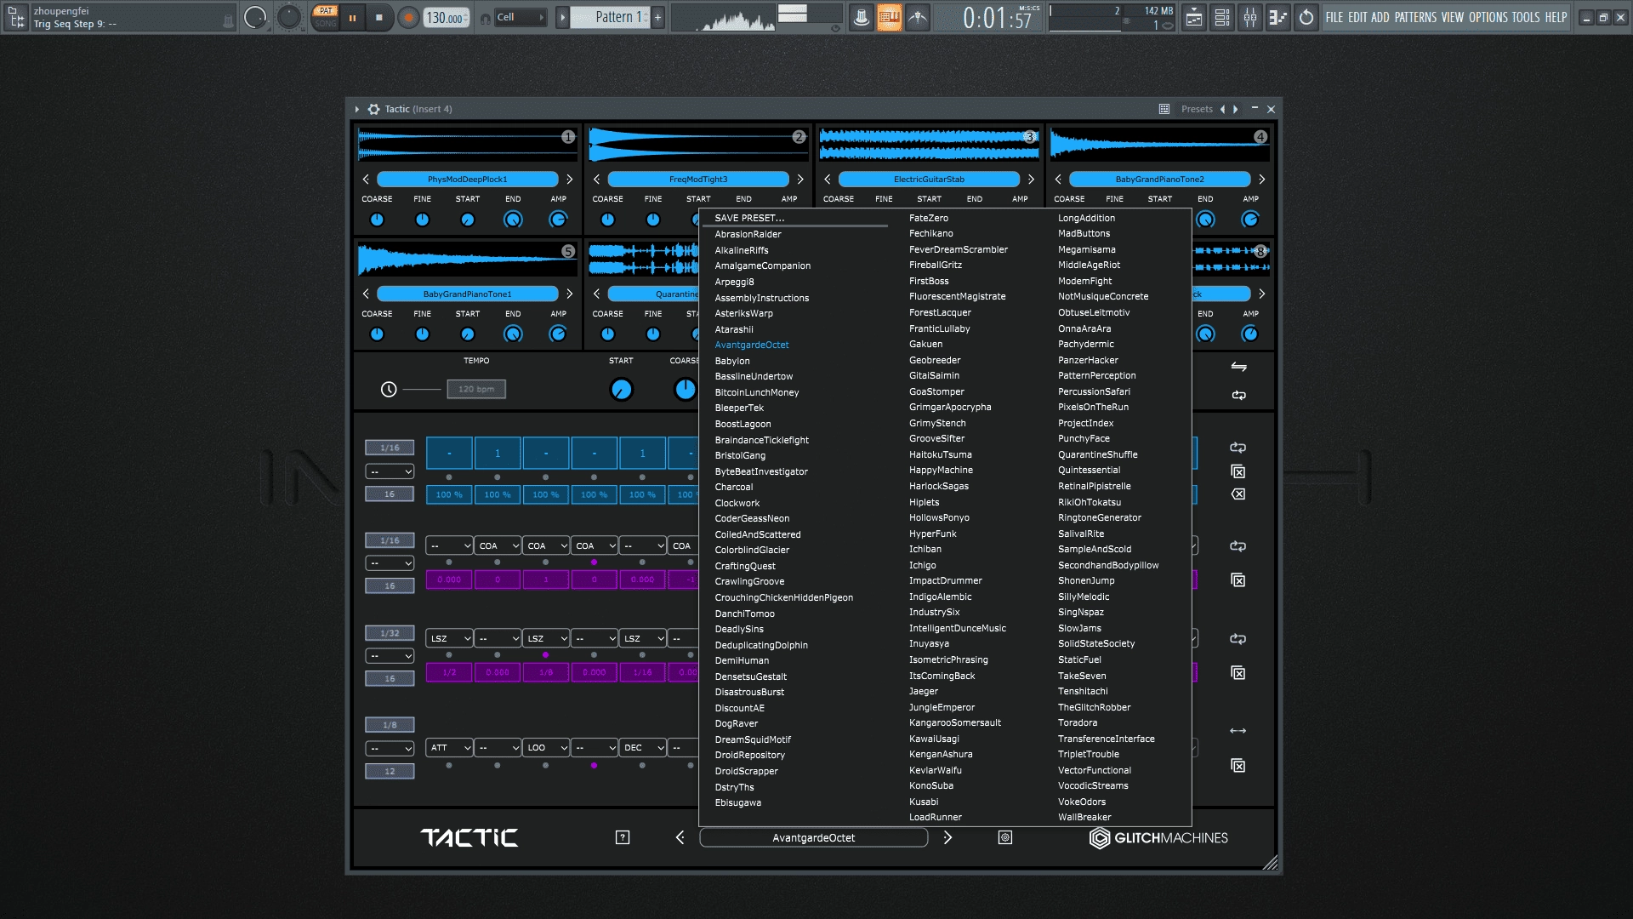Viewport: 1633px width, 919px height.
Task: Open the OPTIONS menu
Action: point(1488,17)
